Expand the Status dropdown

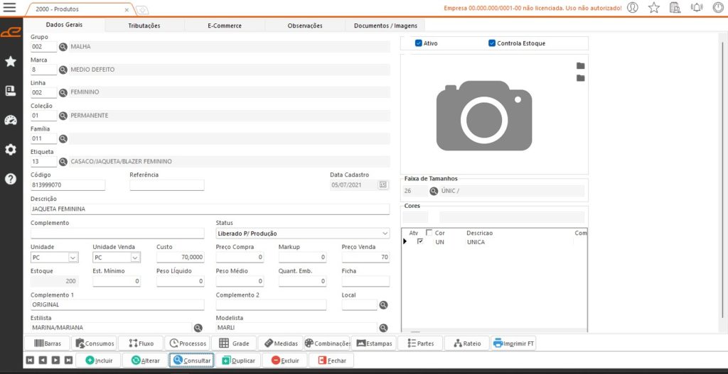[x=385, y=233]
